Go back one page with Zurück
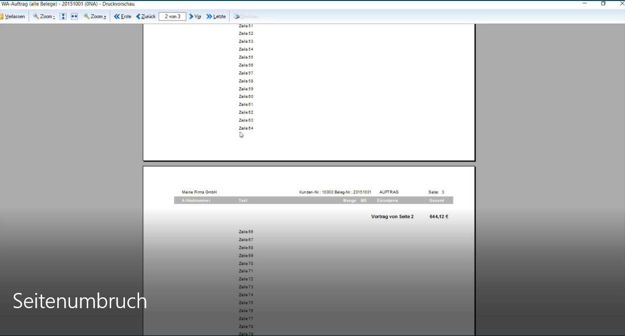 (145, 17)
